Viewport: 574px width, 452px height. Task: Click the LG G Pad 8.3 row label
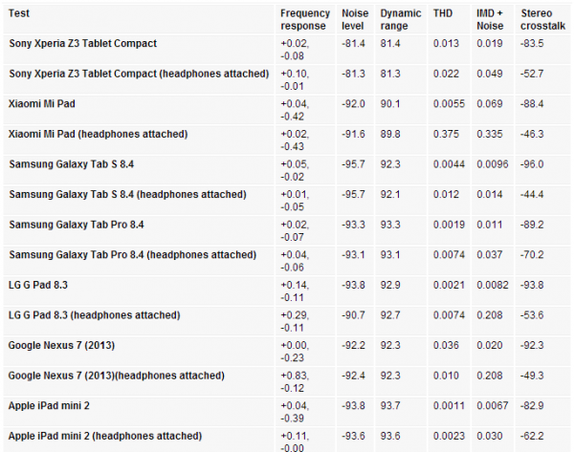[x=38, y=285]
